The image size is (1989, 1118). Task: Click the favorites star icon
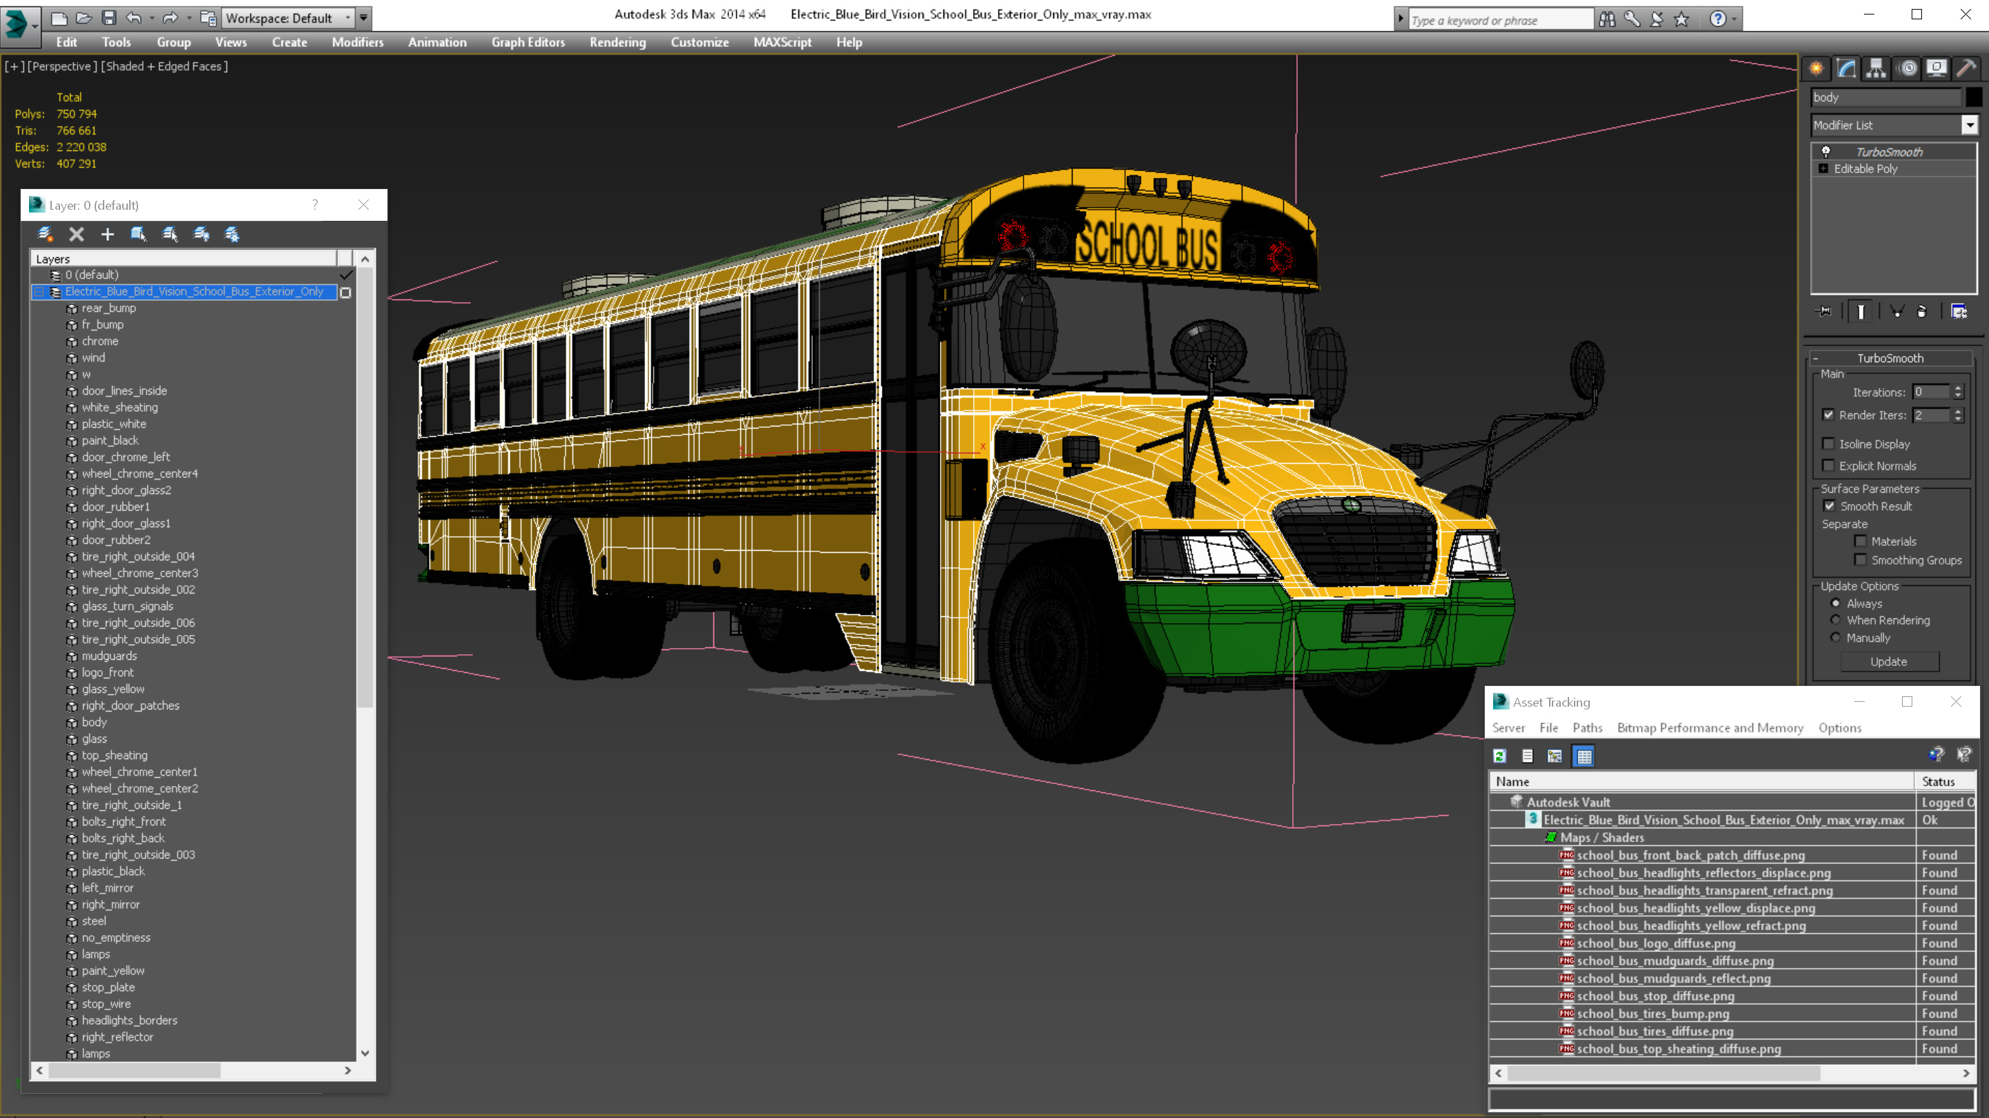tap(1681, 19)
